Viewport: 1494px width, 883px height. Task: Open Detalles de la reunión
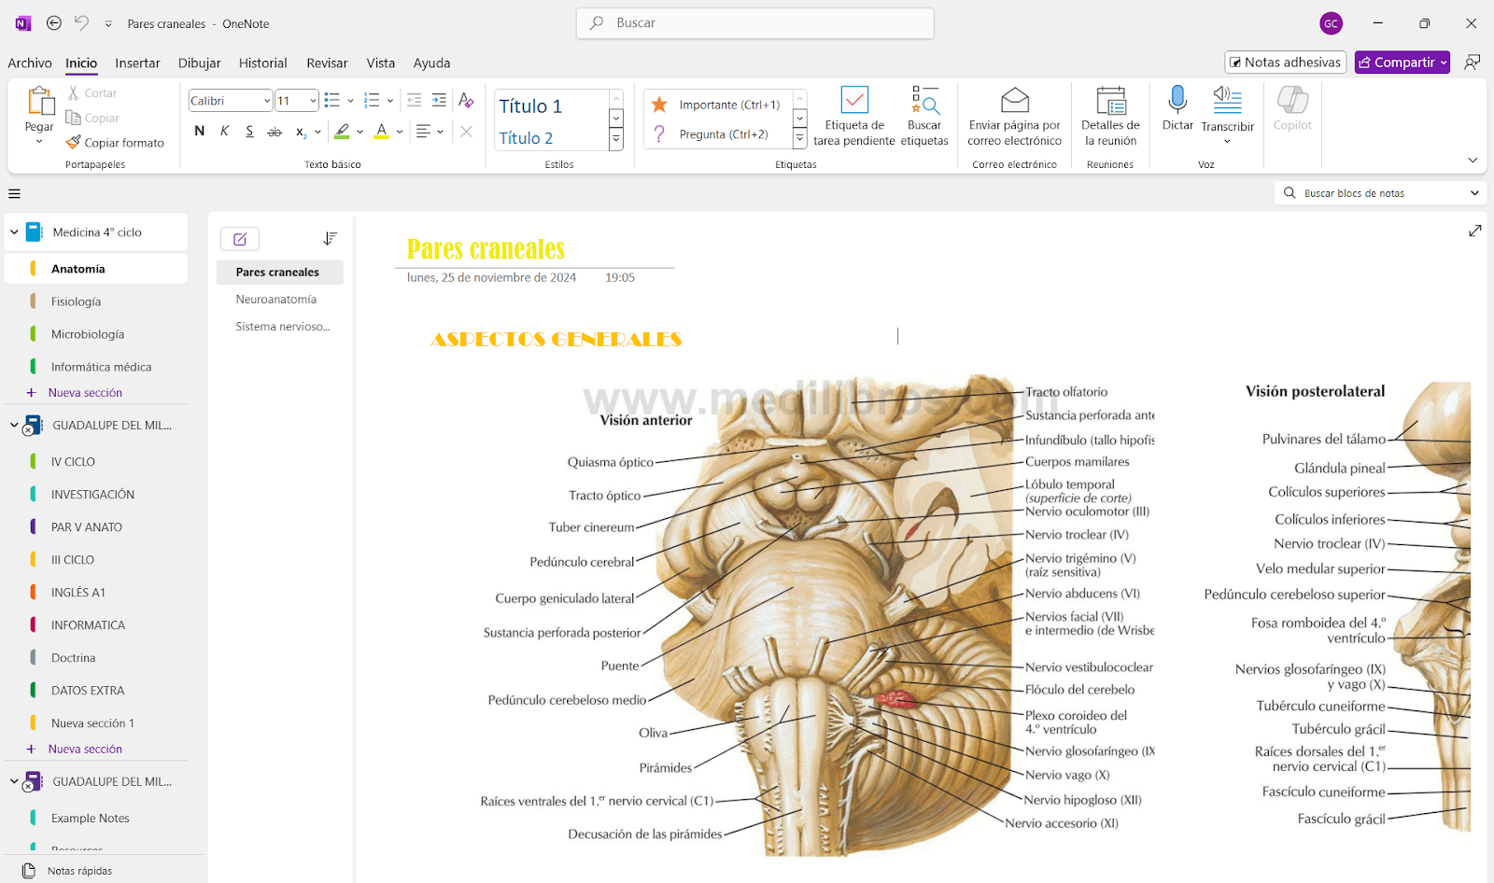click(x=1110, y=117)
